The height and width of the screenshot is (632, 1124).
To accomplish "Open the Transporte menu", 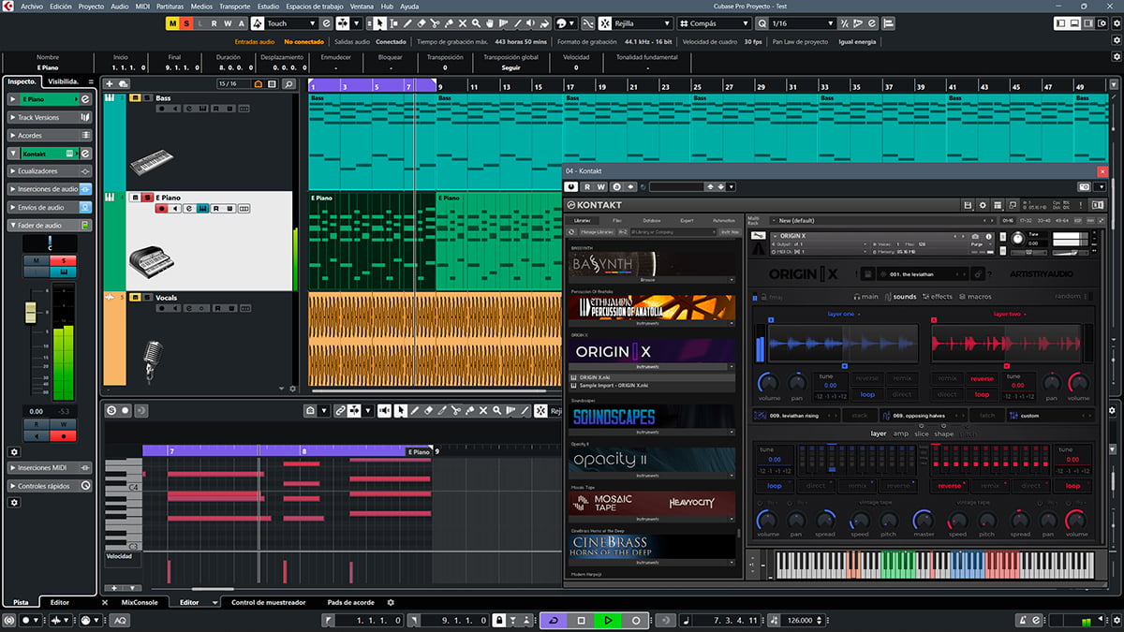I will click(234, 6).
